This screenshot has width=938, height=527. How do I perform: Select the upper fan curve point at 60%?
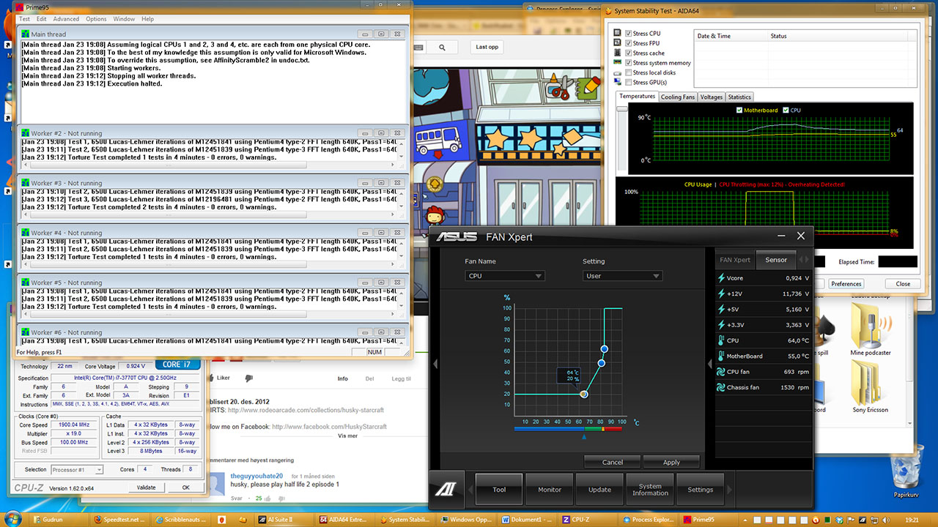[605, 349]
